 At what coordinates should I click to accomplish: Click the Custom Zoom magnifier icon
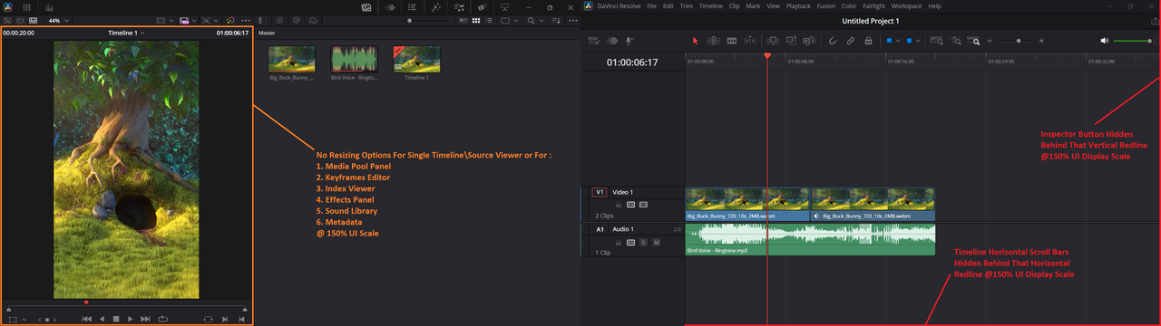[973, 41]
